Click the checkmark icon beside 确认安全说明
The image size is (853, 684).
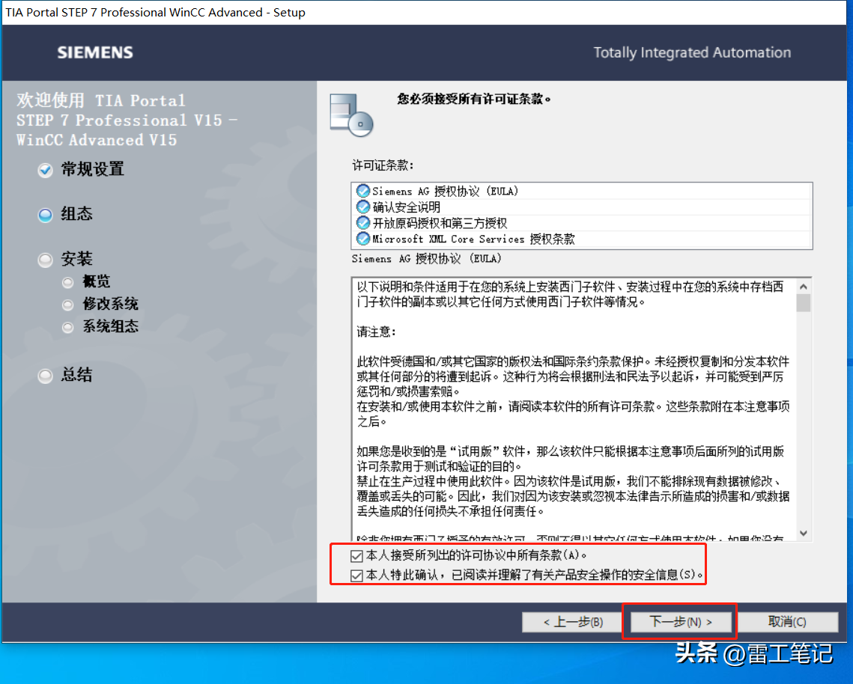[x=364, y=207]
